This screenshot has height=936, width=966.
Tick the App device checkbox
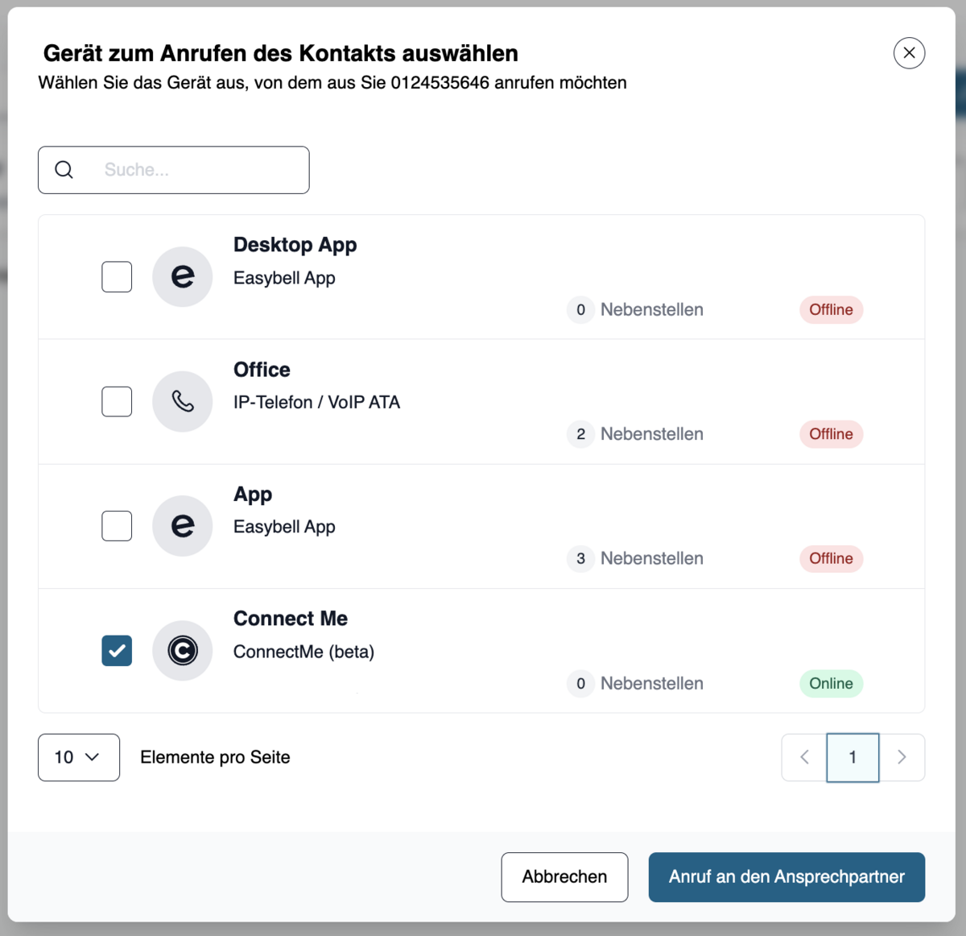coord(117,526)
